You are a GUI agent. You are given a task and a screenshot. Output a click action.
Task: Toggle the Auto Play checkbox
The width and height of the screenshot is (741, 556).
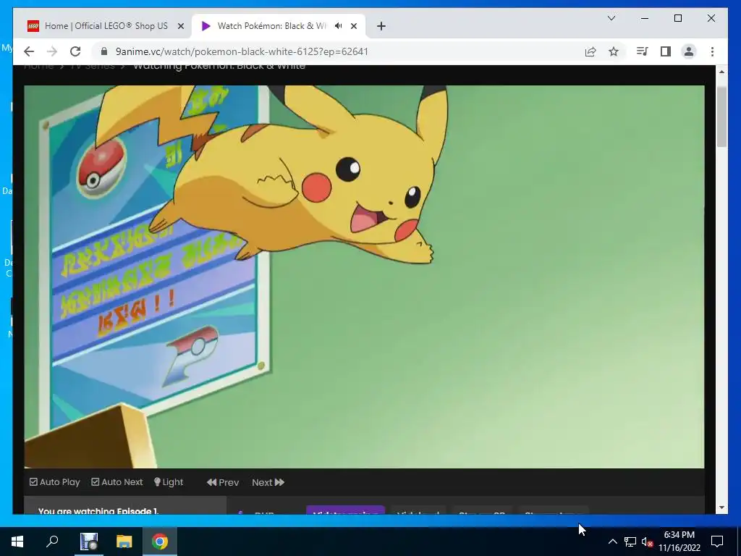point(33,481)
